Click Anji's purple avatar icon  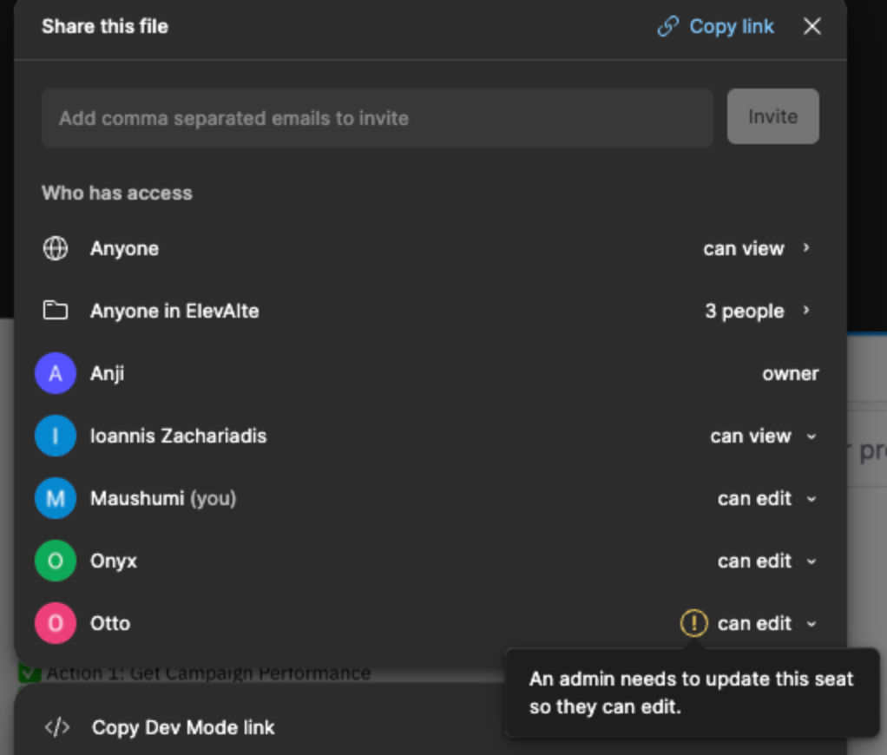pos(56,374)
